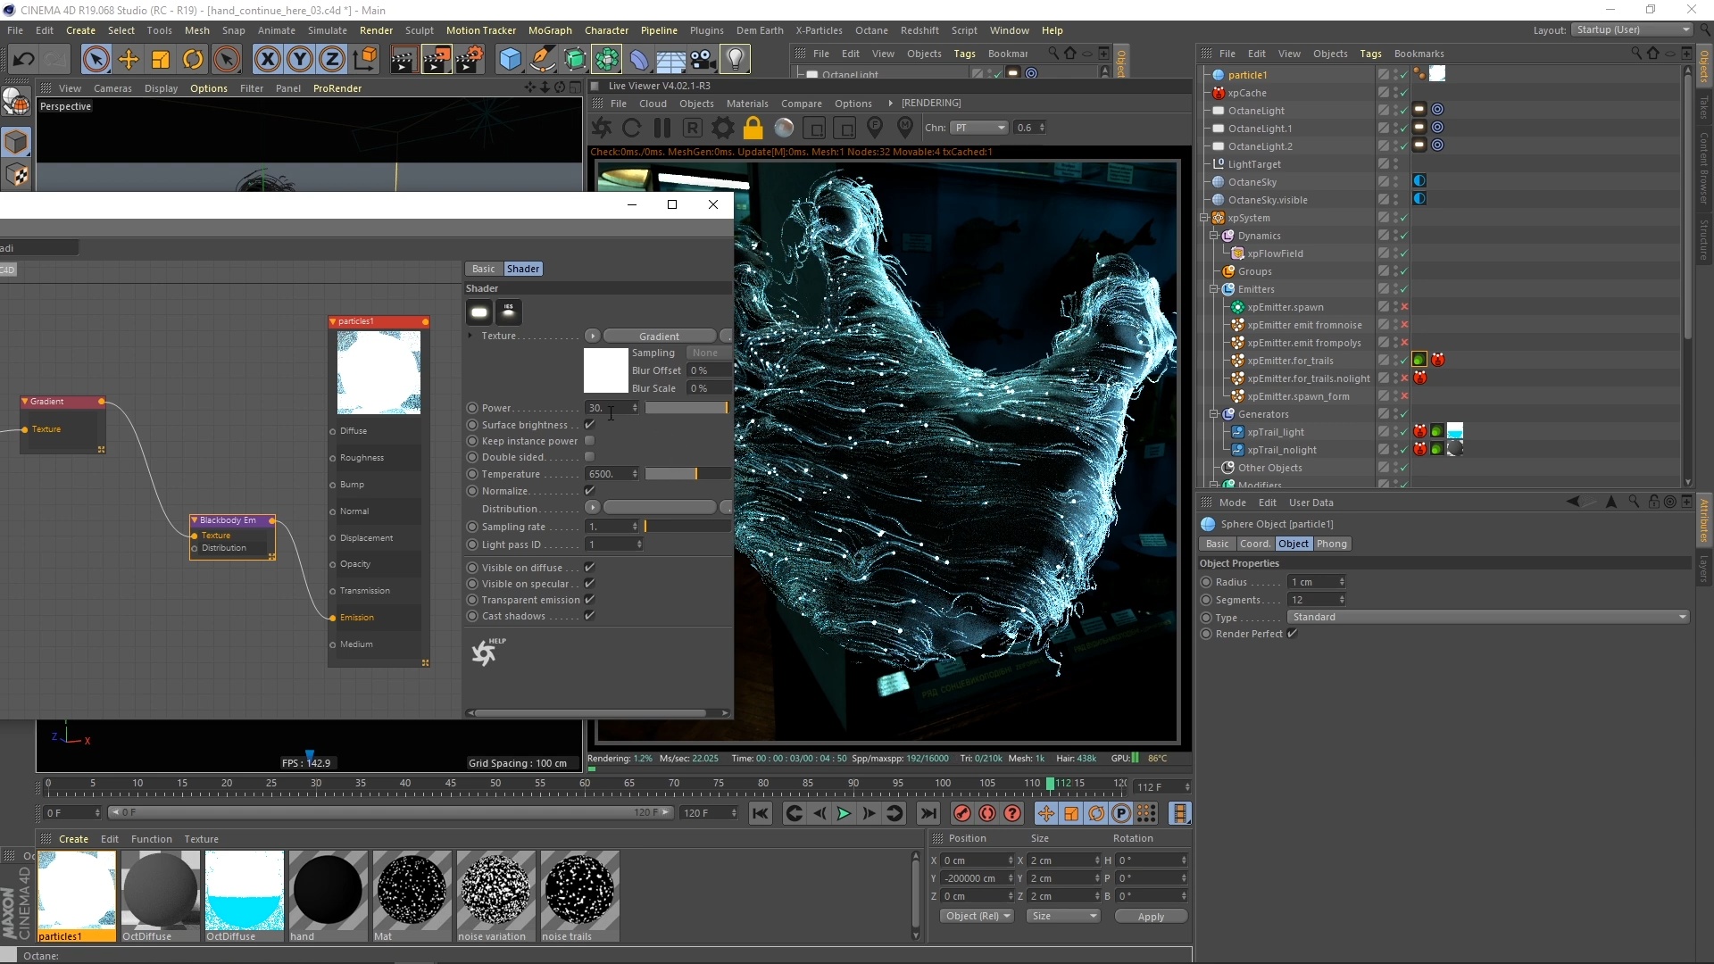
Task: Select the noise trails material thumbnail
Action: tap(578, 891)
